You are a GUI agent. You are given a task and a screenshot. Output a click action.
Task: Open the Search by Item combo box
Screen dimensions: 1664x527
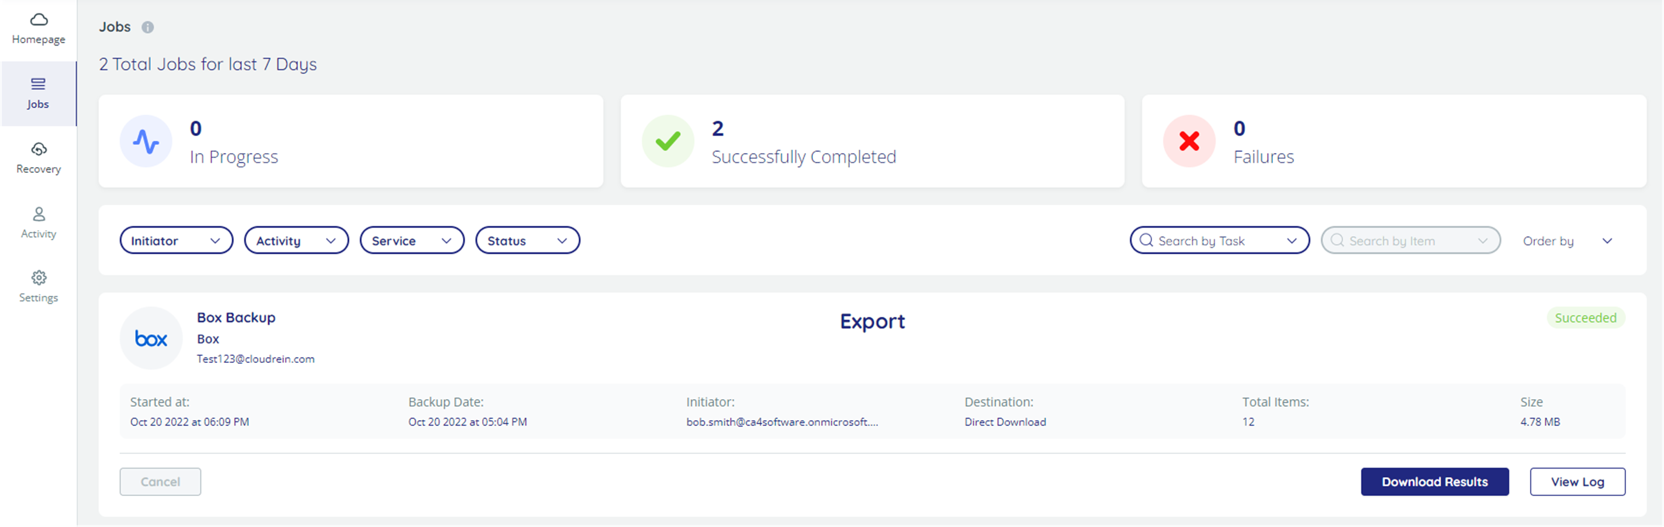point(1411,240)
